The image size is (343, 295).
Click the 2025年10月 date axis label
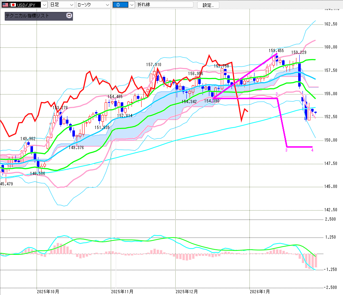point(48,291)
